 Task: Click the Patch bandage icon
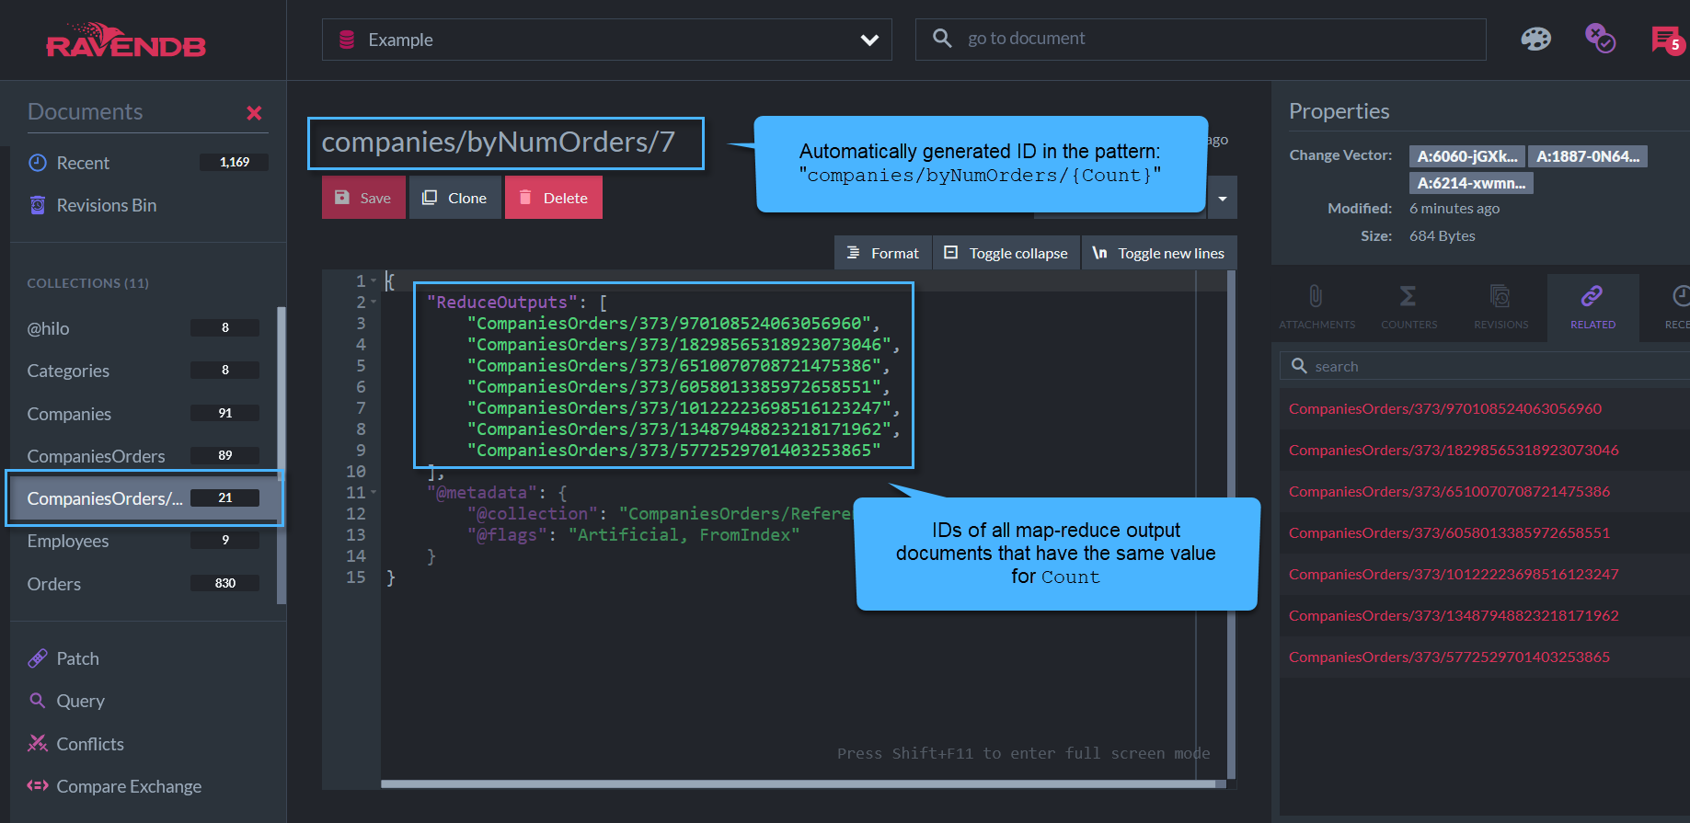[x=38, y=658]
